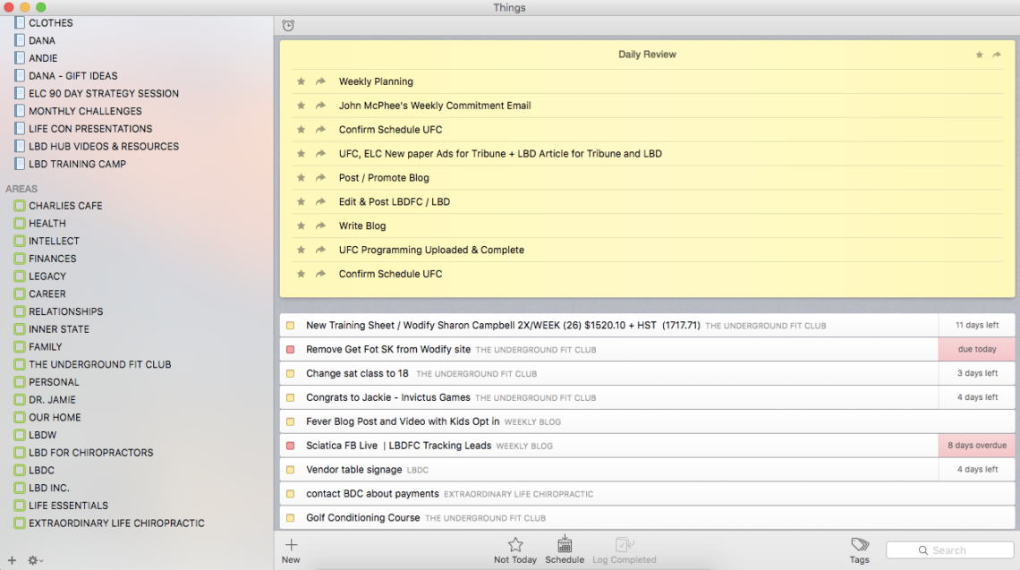Mark Vendor table signage as complete
Screen dimensions: 1020x570
290,470
